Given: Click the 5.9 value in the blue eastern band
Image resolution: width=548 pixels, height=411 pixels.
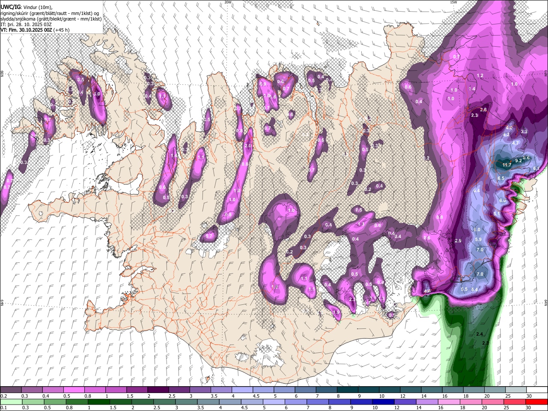Looking at the screenshot, I should click(x=478, y=239).
